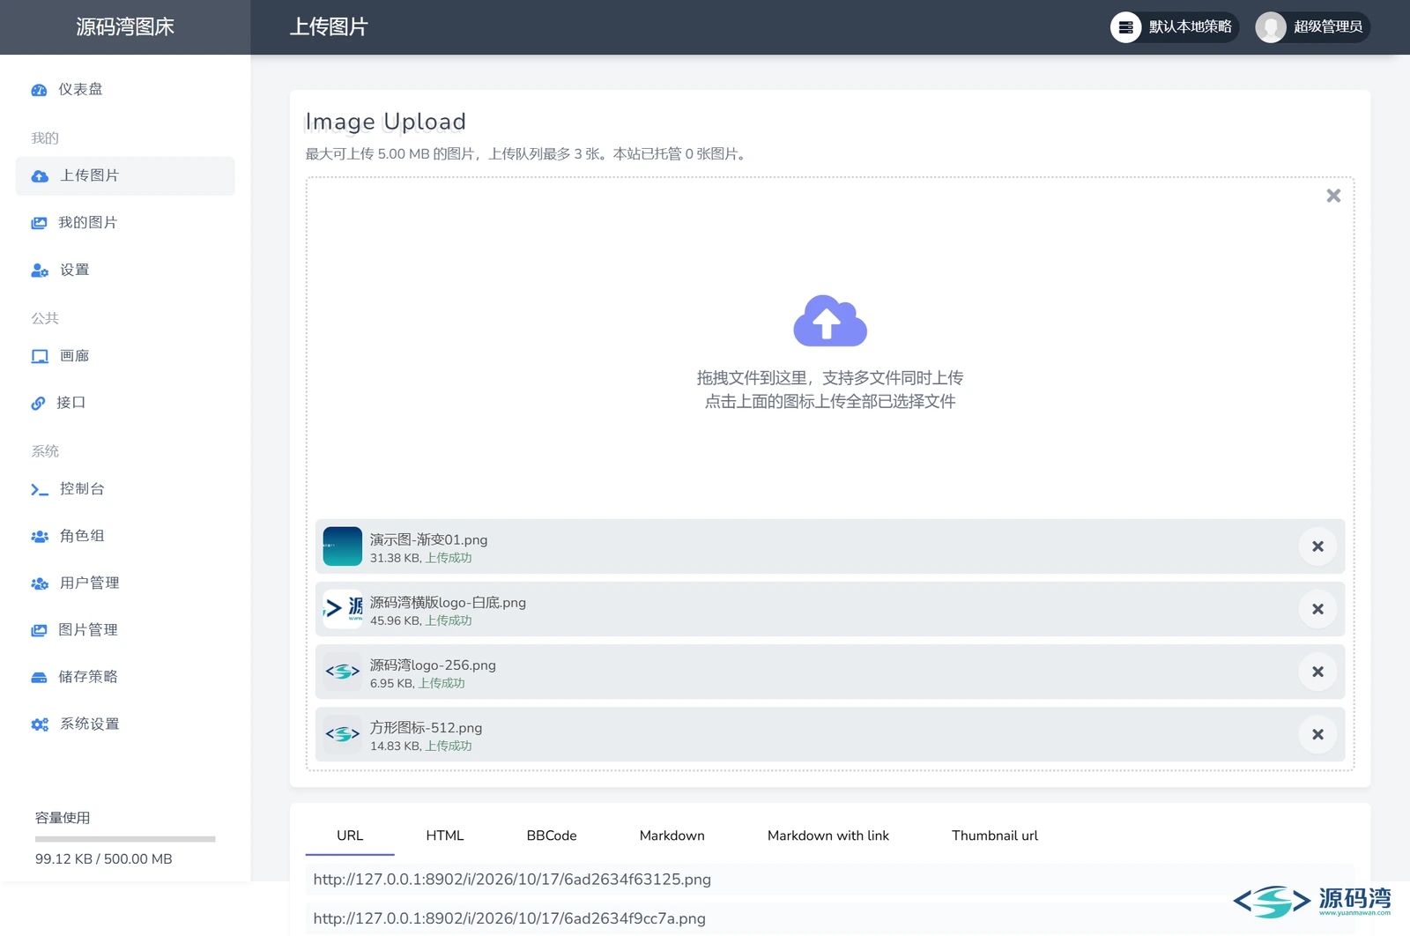This screenshot has width=1410, height=936.
Task: Clear the upload queue with top-right X
Action: [x=1333, y=196]
